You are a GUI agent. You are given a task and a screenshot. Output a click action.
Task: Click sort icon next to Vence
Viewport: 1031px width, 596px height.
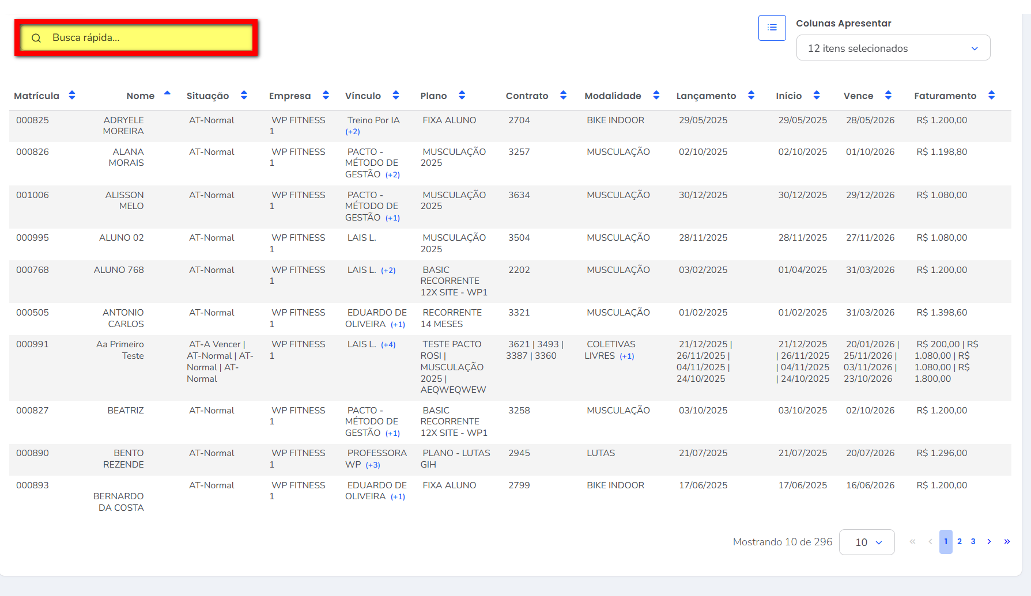[888, 96]
